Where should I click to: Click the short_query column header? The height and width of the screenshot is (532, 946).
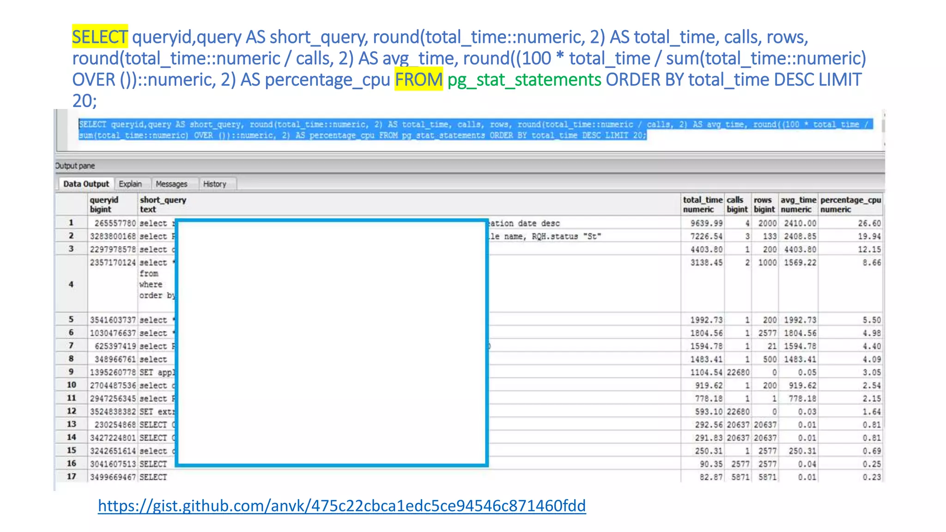pos(409,204)
